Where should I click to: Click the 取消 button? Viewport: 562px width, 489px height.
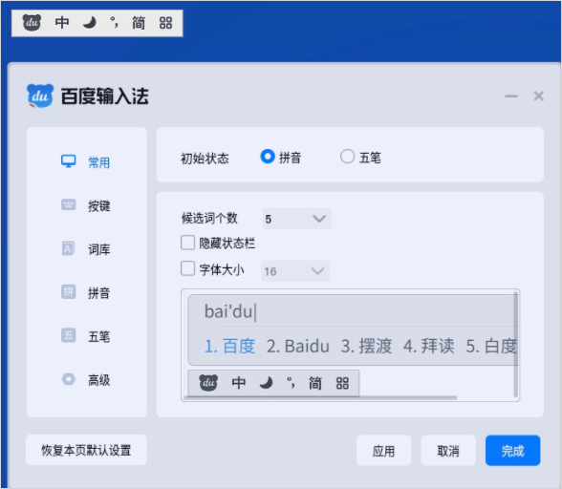pos(448,450)
